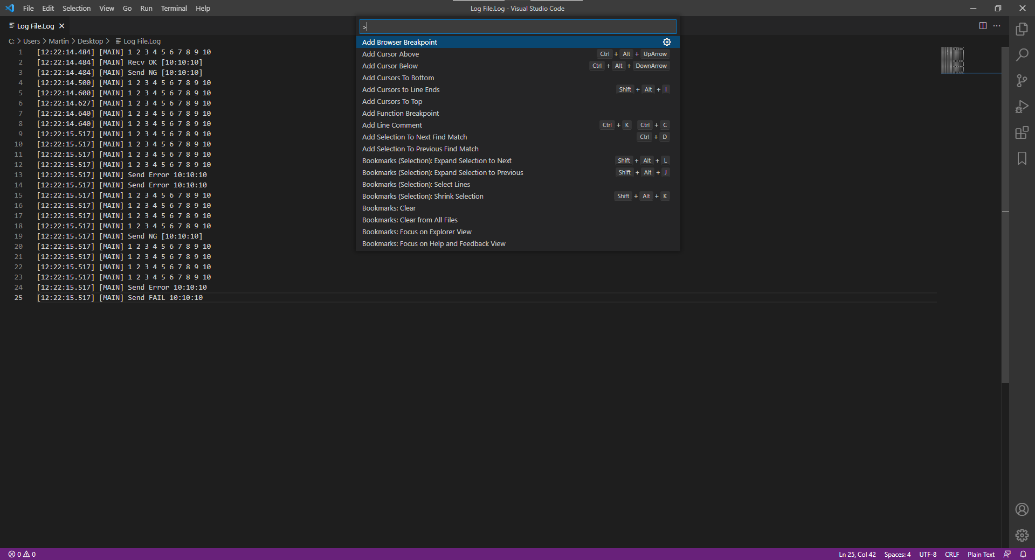Screen dimensions: 1035x560
Task: Click line 19 Send NG text
Action: (x=165, y=236)
